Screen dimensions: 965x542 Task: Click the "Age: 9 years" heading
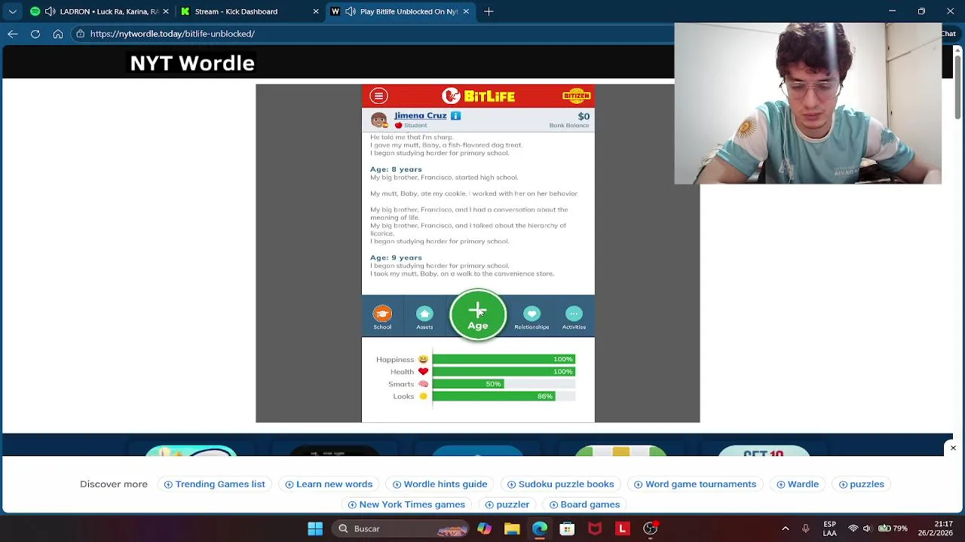396,257
